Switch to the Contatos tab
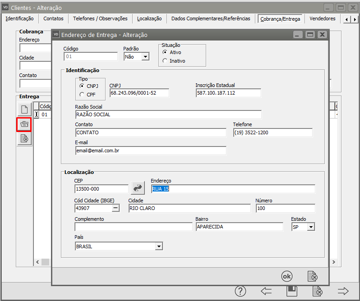 click(x=53, y=18)
